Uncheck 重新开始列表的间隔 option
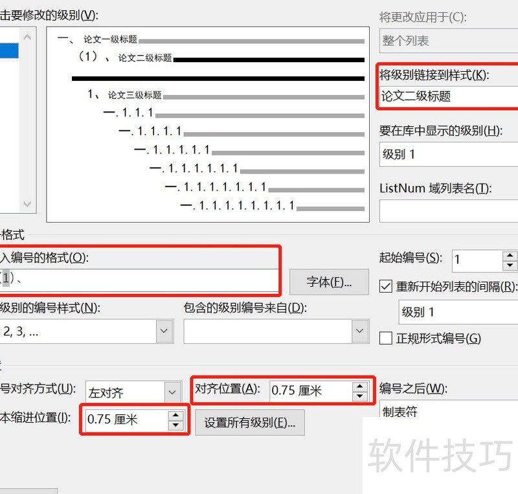 click(x=385, y=287)
